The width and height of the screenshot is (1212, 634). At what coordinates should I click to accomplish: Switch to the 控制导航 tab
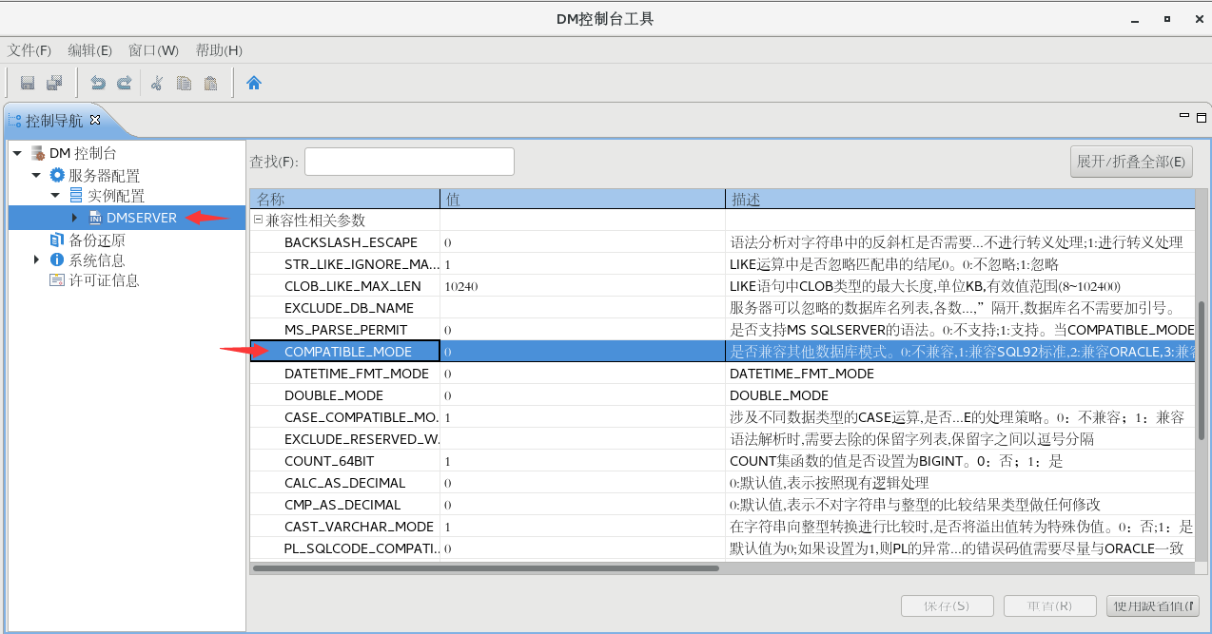53,121
